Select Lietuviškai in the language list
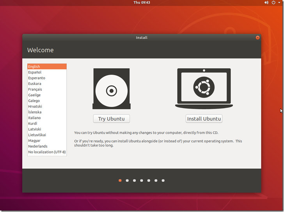Screen dimensions: 284x212 (x=47, y=135)
